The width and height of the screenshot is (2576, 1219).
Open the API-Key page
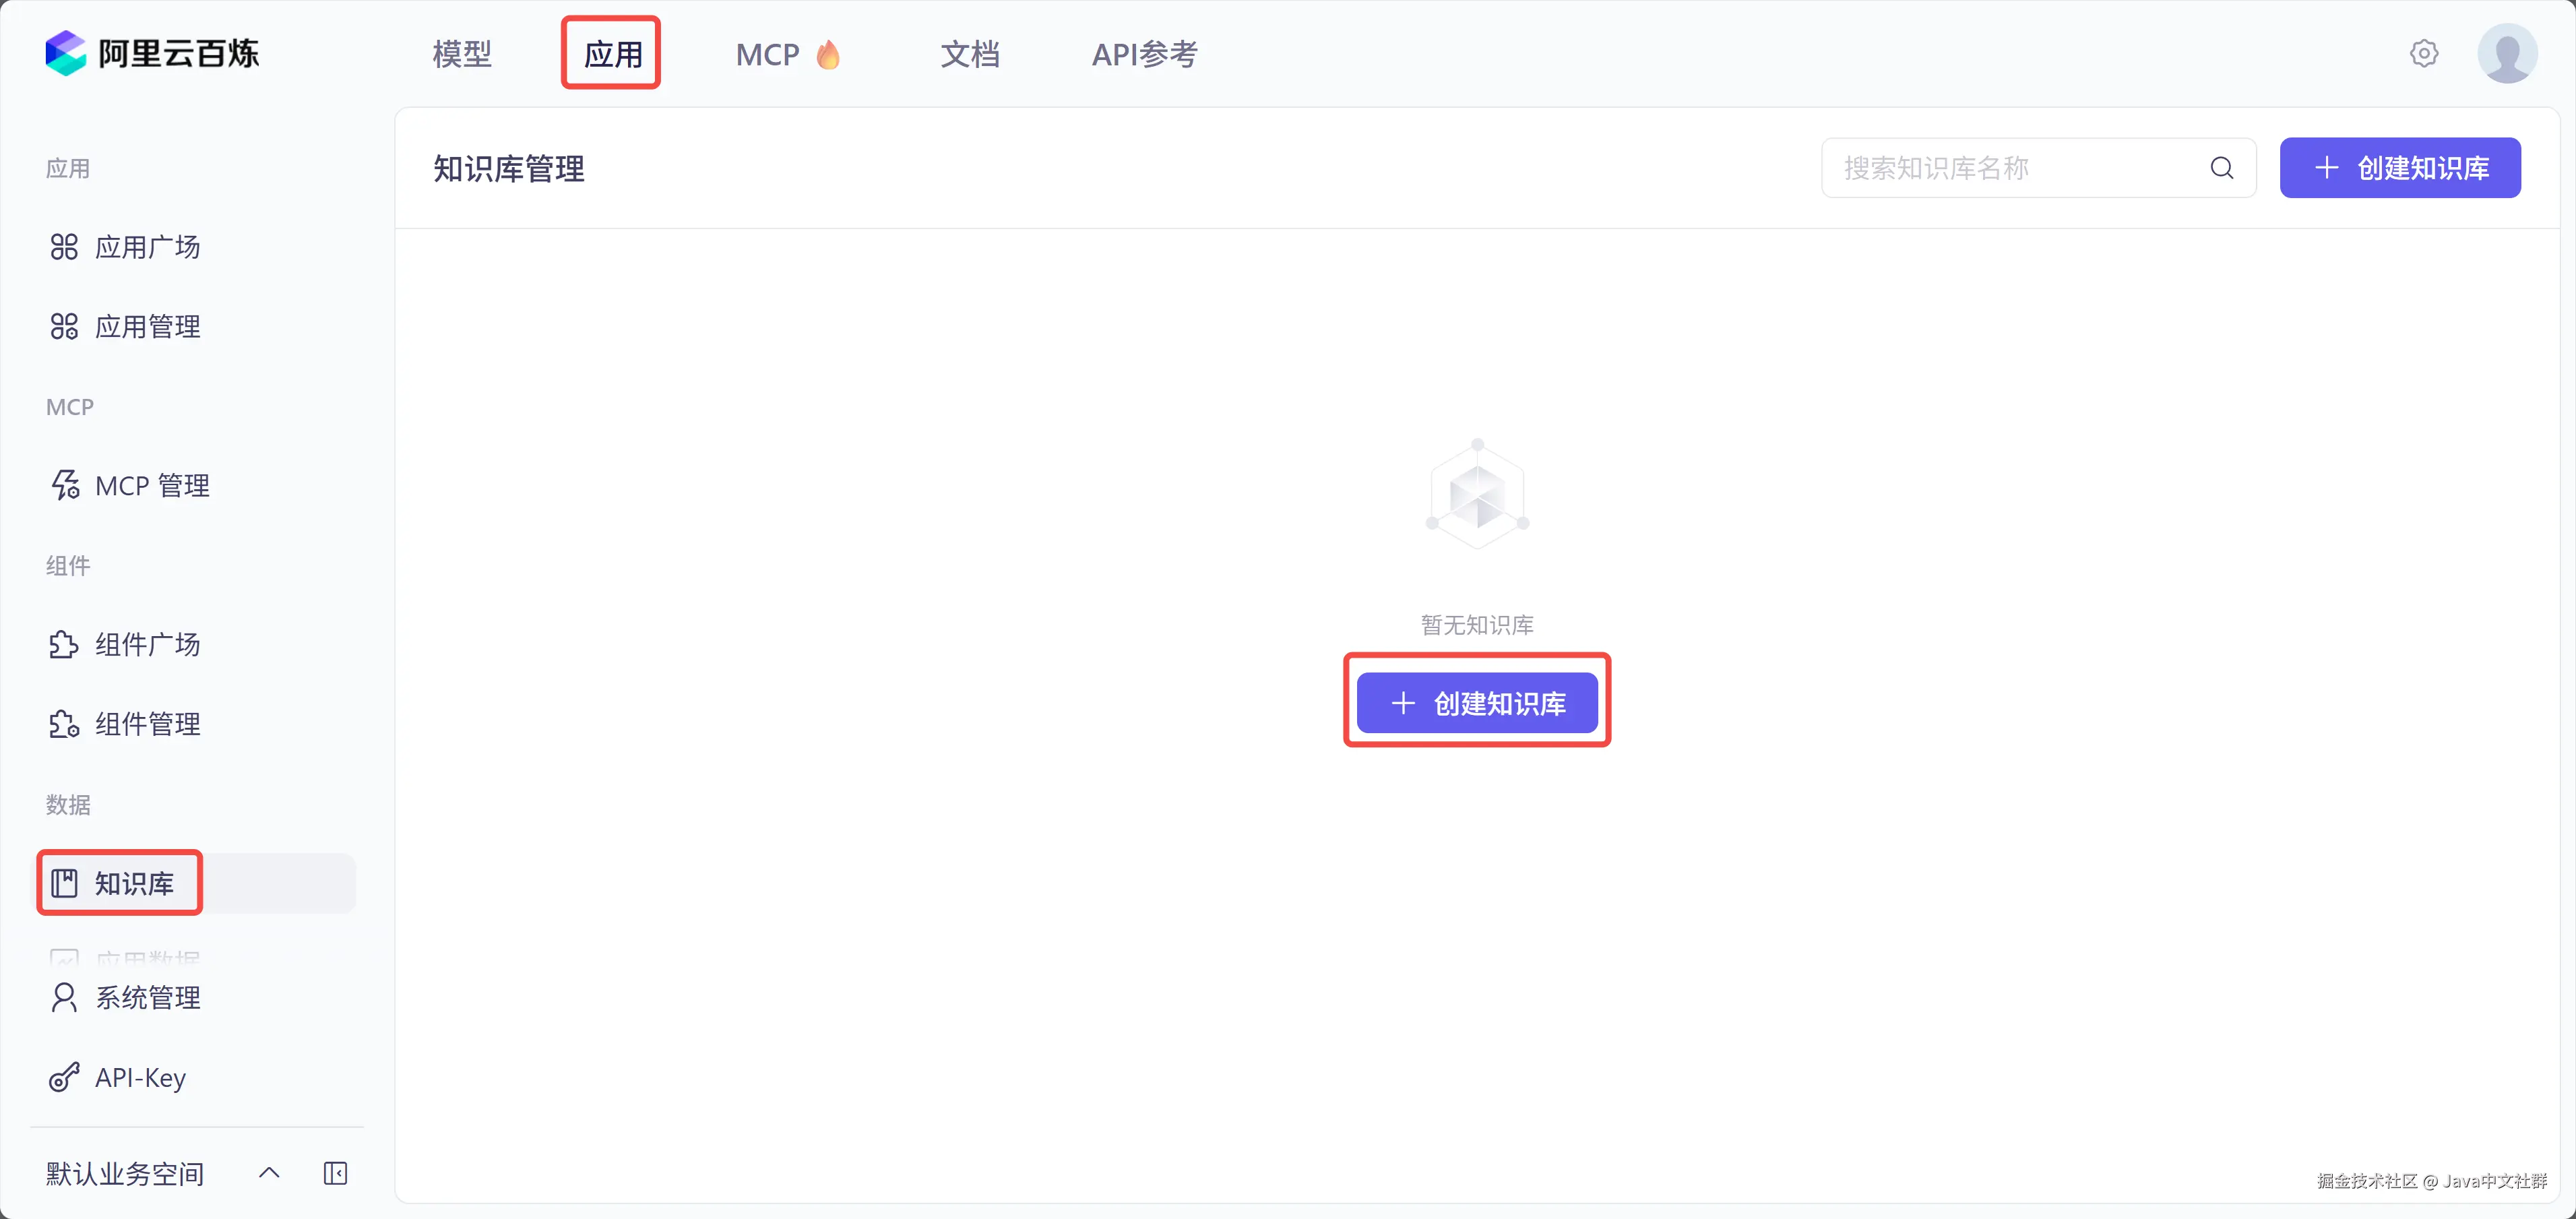pos(140,1078)
